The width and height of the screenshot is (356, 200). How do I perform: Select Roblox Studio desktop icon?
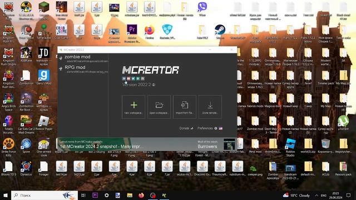click(x=290, y=147)
